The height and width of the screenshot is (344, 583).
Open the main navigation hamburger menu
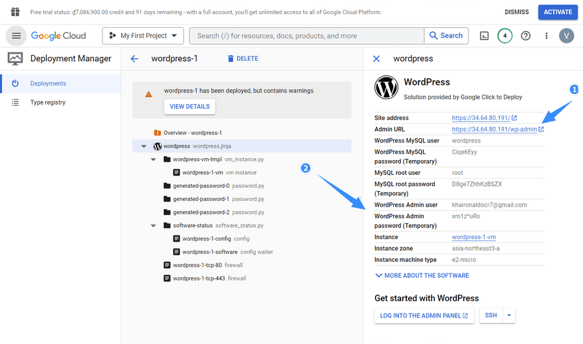coord(16,36)
